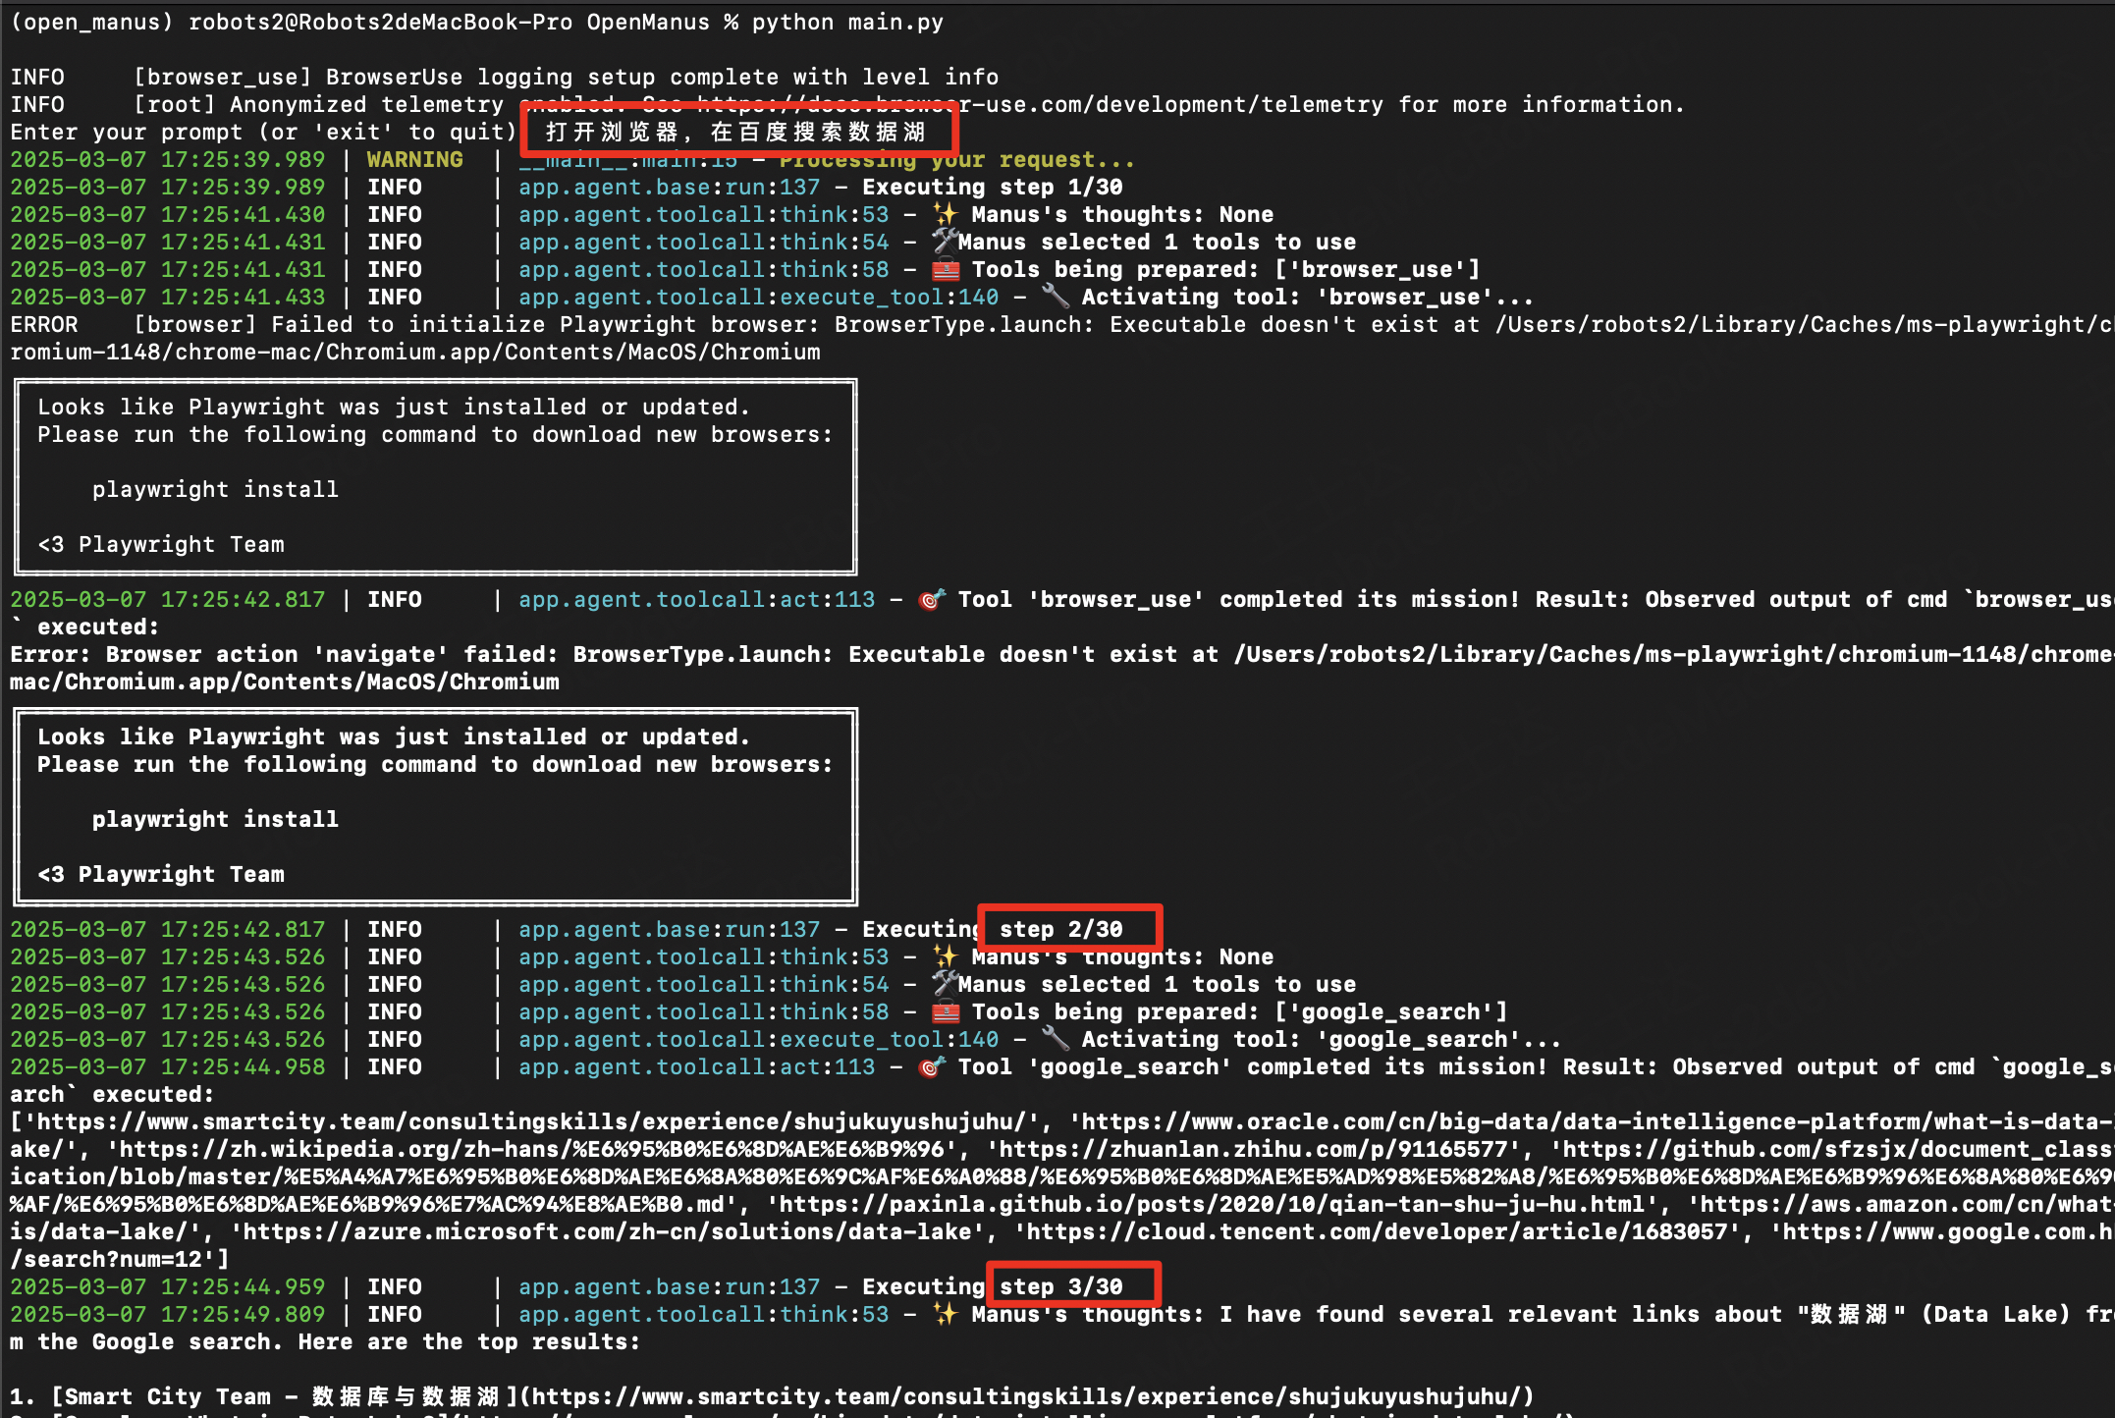Click the wrench emoji before "Activating tool: 'browser_use'"
The height and width of the screenshot is (1418, 2115).
(1056, 297)
